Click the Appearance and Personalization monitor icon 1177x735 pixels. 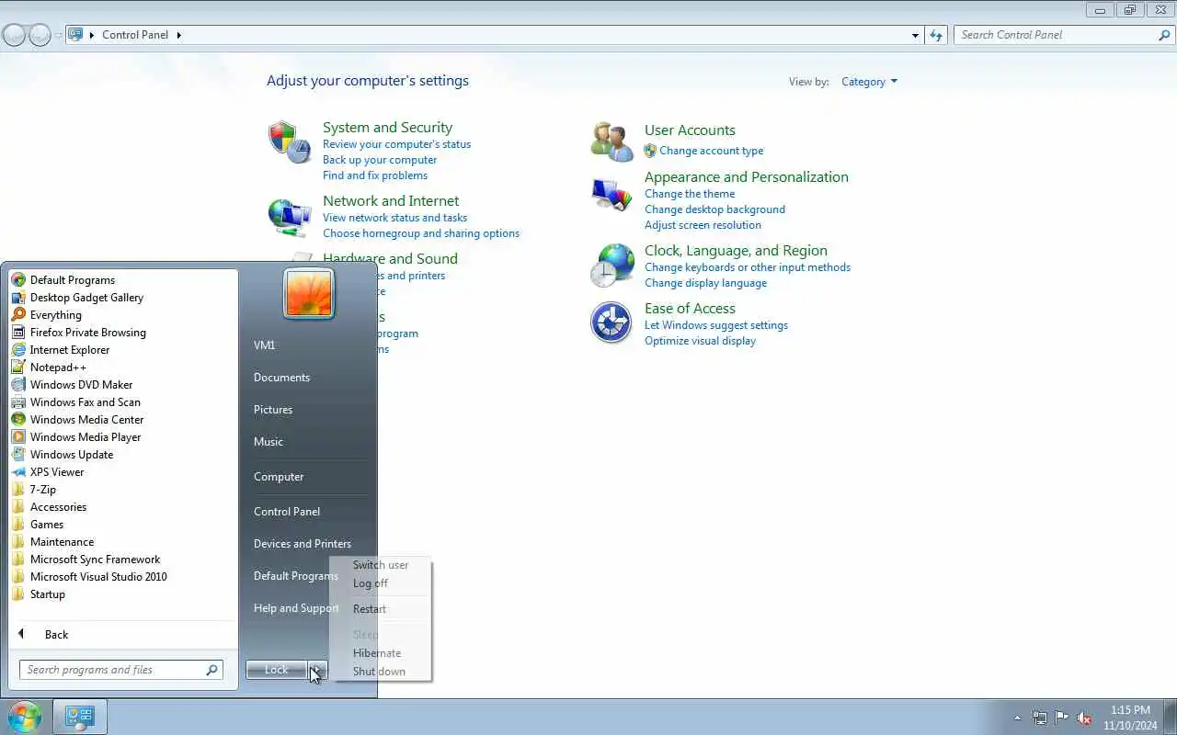(611, 194)
